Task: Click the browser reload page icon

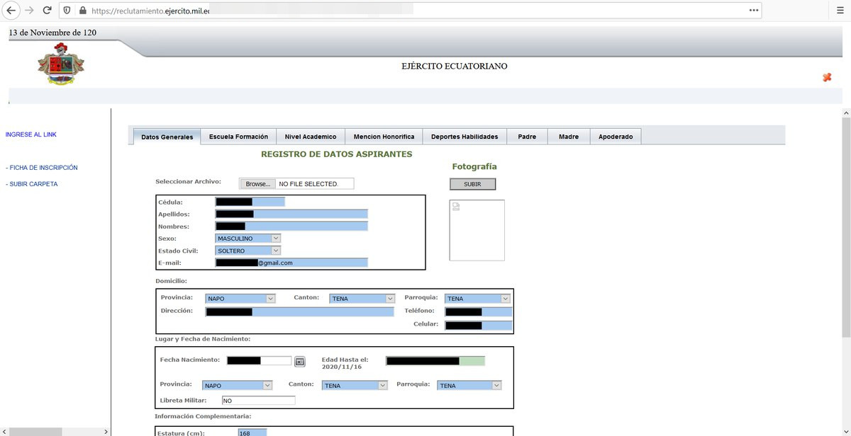Action: (47, 11)
